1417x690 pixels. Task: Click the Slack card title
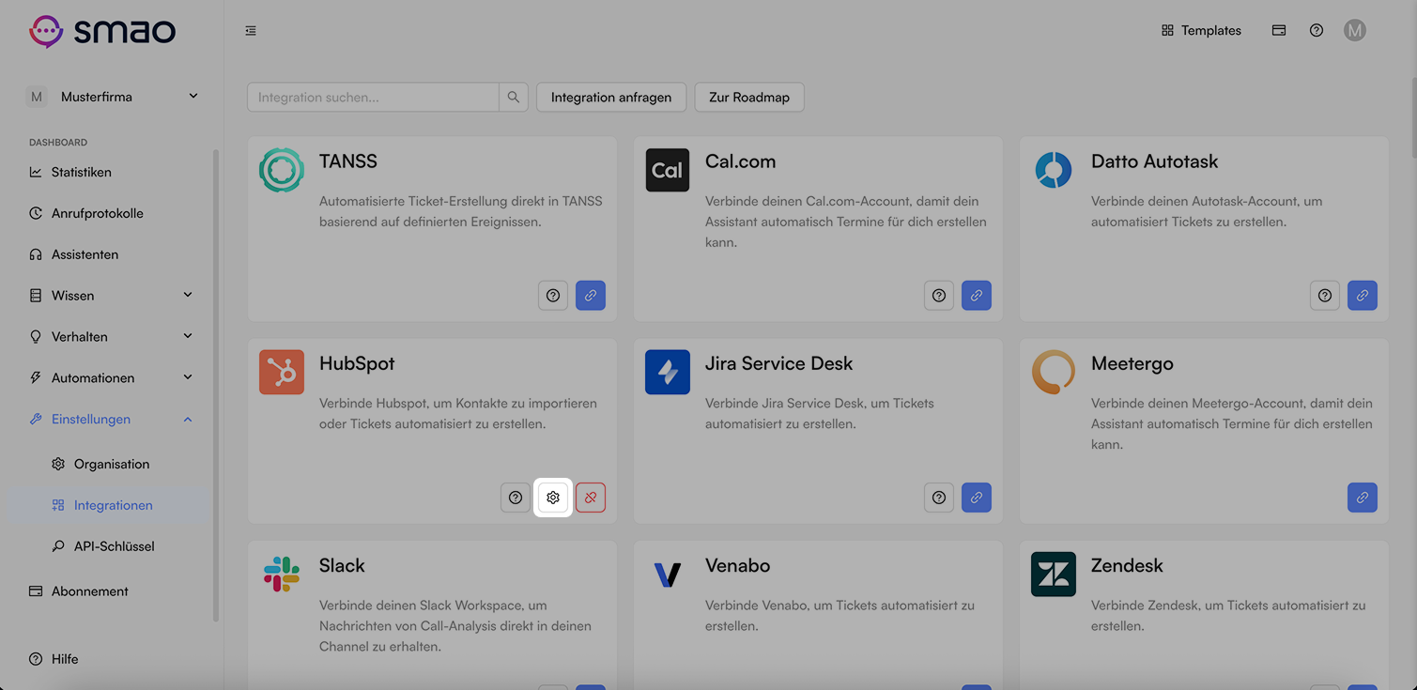pyautogui.click(x=342, y=565)
